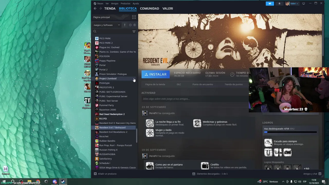The height and width of the screenshot is (185, 329).
Task: Open +50 locked achievements
Action: [x=306, y=169]
